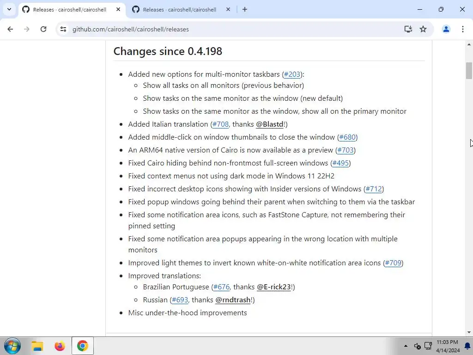473x355 pixels.
Task: Open the Chrome profile icon
Action: 446,29
